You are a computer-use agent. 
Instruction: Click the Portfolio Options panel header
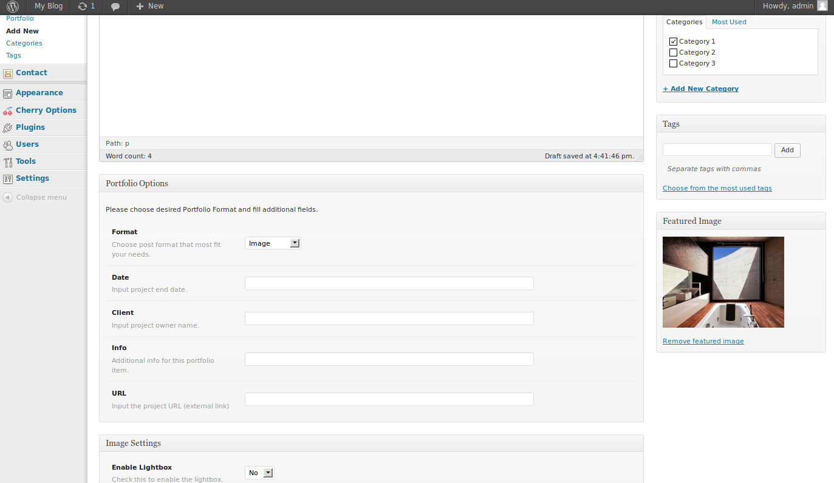click(x=371, y=183)
